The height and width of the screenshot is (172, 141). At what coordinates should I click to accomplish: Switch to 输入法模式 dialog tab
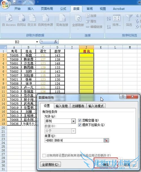click(x=96, y=106)
